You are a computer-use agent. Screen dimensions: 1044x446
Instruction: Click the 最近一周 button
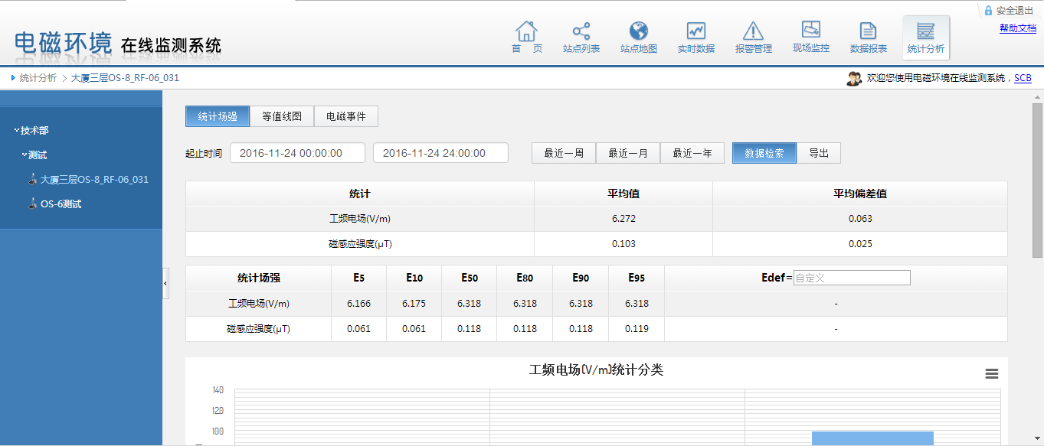pos(564,153)
